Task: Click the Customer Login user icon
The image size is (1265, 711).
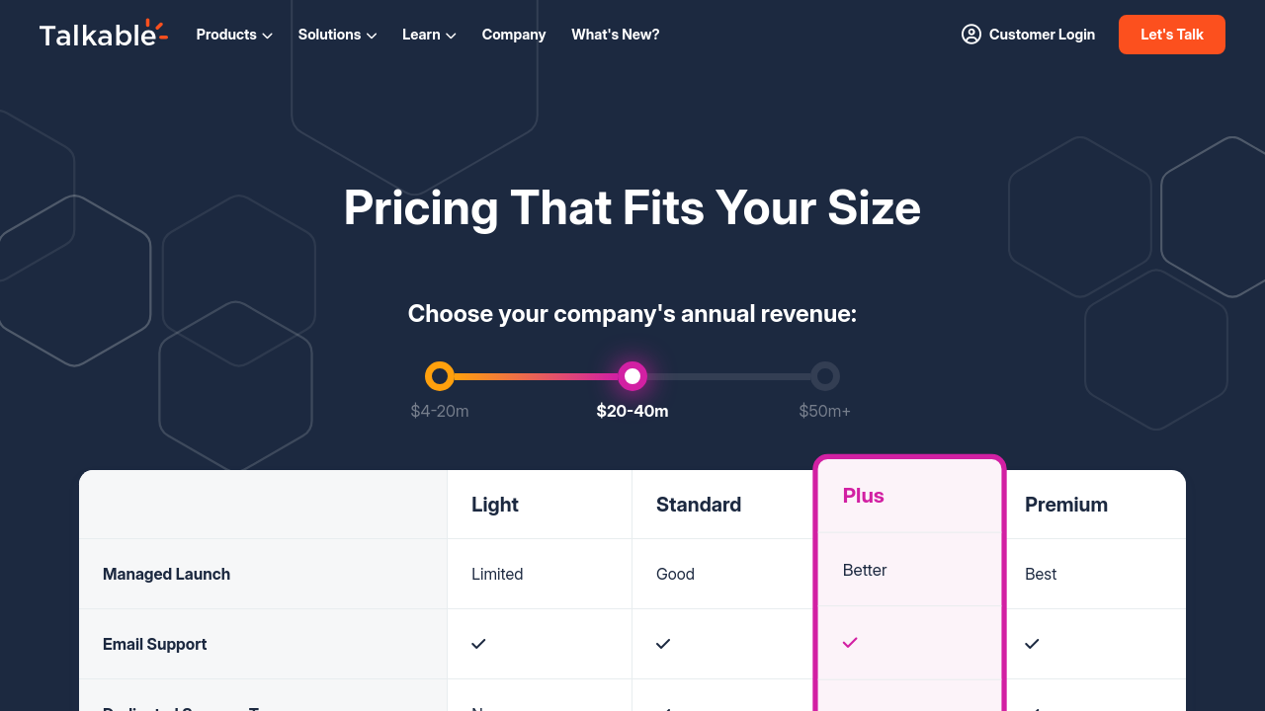Action: [970, 35]
